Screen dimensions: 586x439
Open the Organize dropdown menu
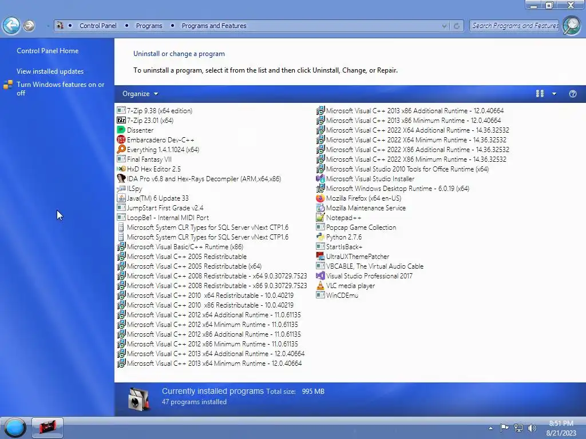tap(140, 94)
